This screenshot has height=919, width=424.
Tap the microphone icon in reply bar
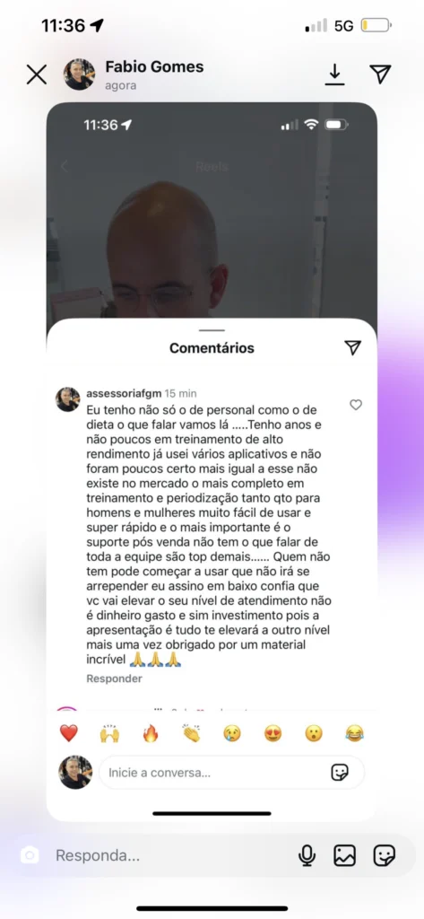click(307, 855)
